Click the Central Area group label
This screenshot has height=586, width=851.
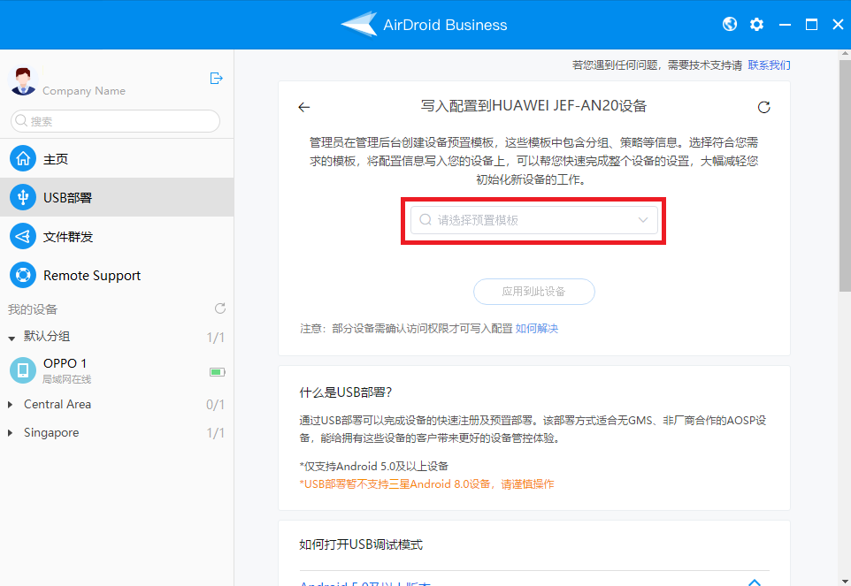point(57,405)
